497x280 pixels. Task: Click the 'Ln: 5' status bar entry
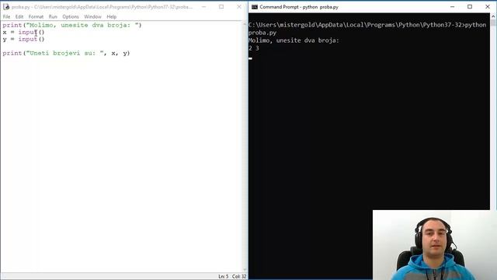[223, 277]
